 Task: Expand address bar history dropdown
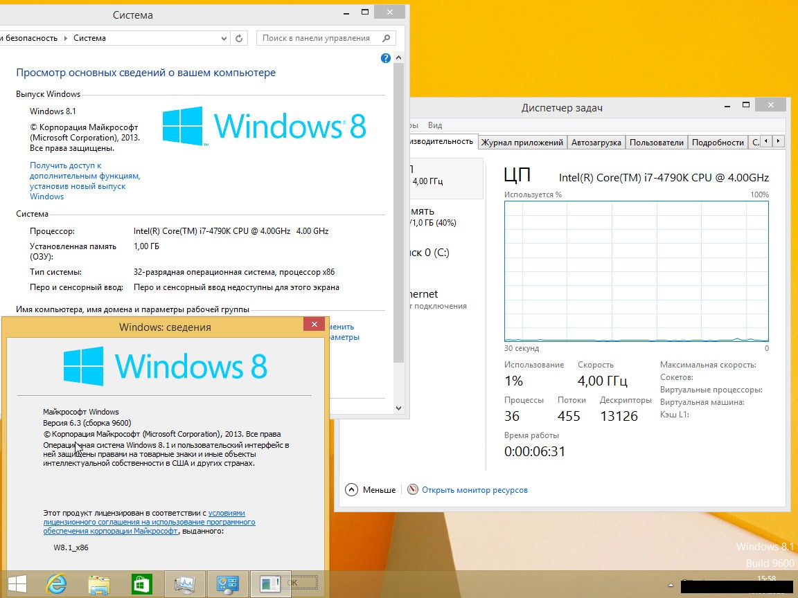point(224,39)
